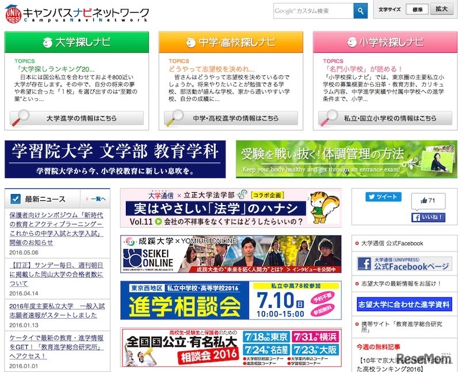The image size is (460, 372).
Task: Click the Facebook いいね！ button
Action: 428,218
